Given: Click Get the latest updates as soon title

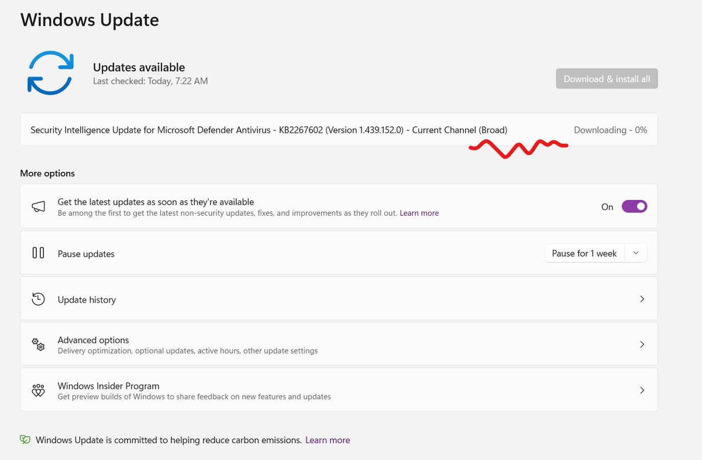Looking at the screenshot, I should click(x=156, y=202).
